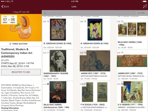
Task: Click UNTITLED (SHIVA, PARVATI & GA... subtitle
Action: pos(132,76)
